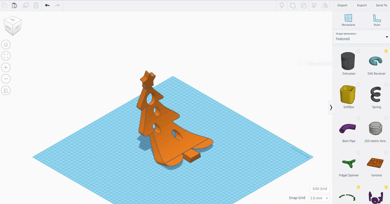Image resolution: width=390 pixels, height=204 pixels.
Task: Pick the purple Bent Pipe shape
Action: coord(348,129)
